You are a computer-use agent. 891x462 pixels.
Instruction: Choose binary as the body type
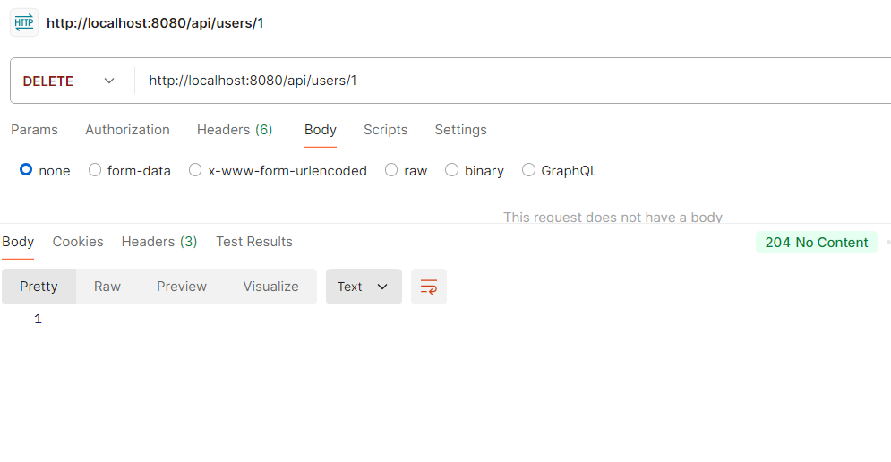point(452,170)
